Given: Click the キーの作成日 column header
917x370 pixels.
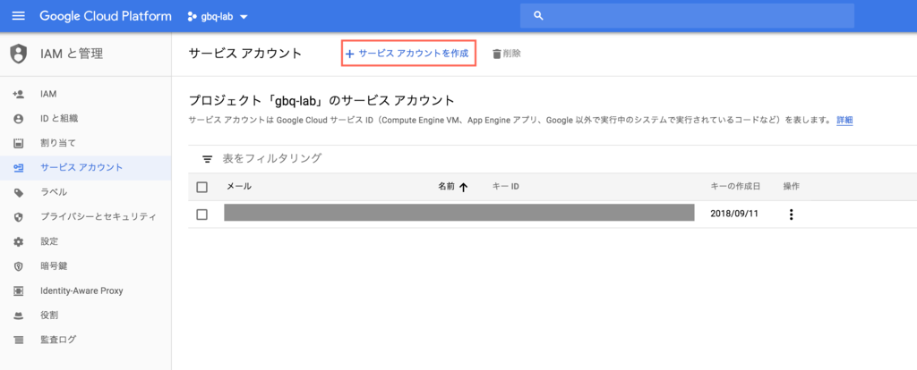Looking at the screenshot, I should 735,187.
